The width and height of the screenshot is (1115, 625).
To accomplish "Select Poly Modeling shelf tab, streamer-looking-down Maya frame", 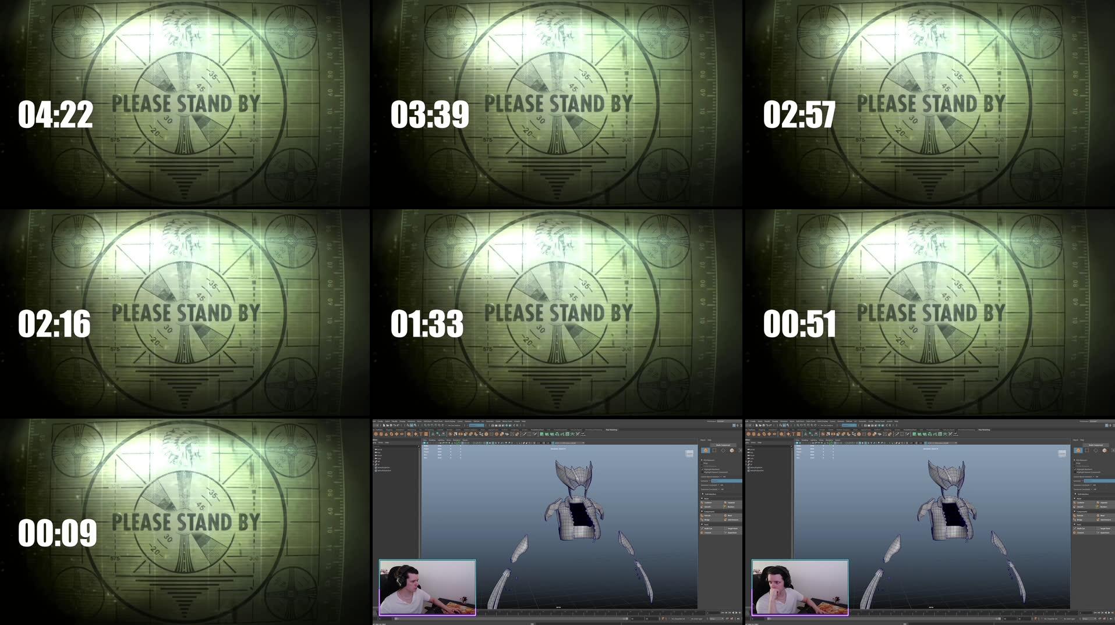I will click(611, 430).
